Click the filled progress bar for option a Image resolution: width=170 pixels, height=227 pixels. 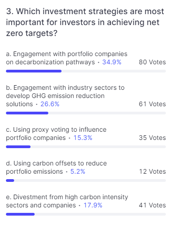(34, 71)
